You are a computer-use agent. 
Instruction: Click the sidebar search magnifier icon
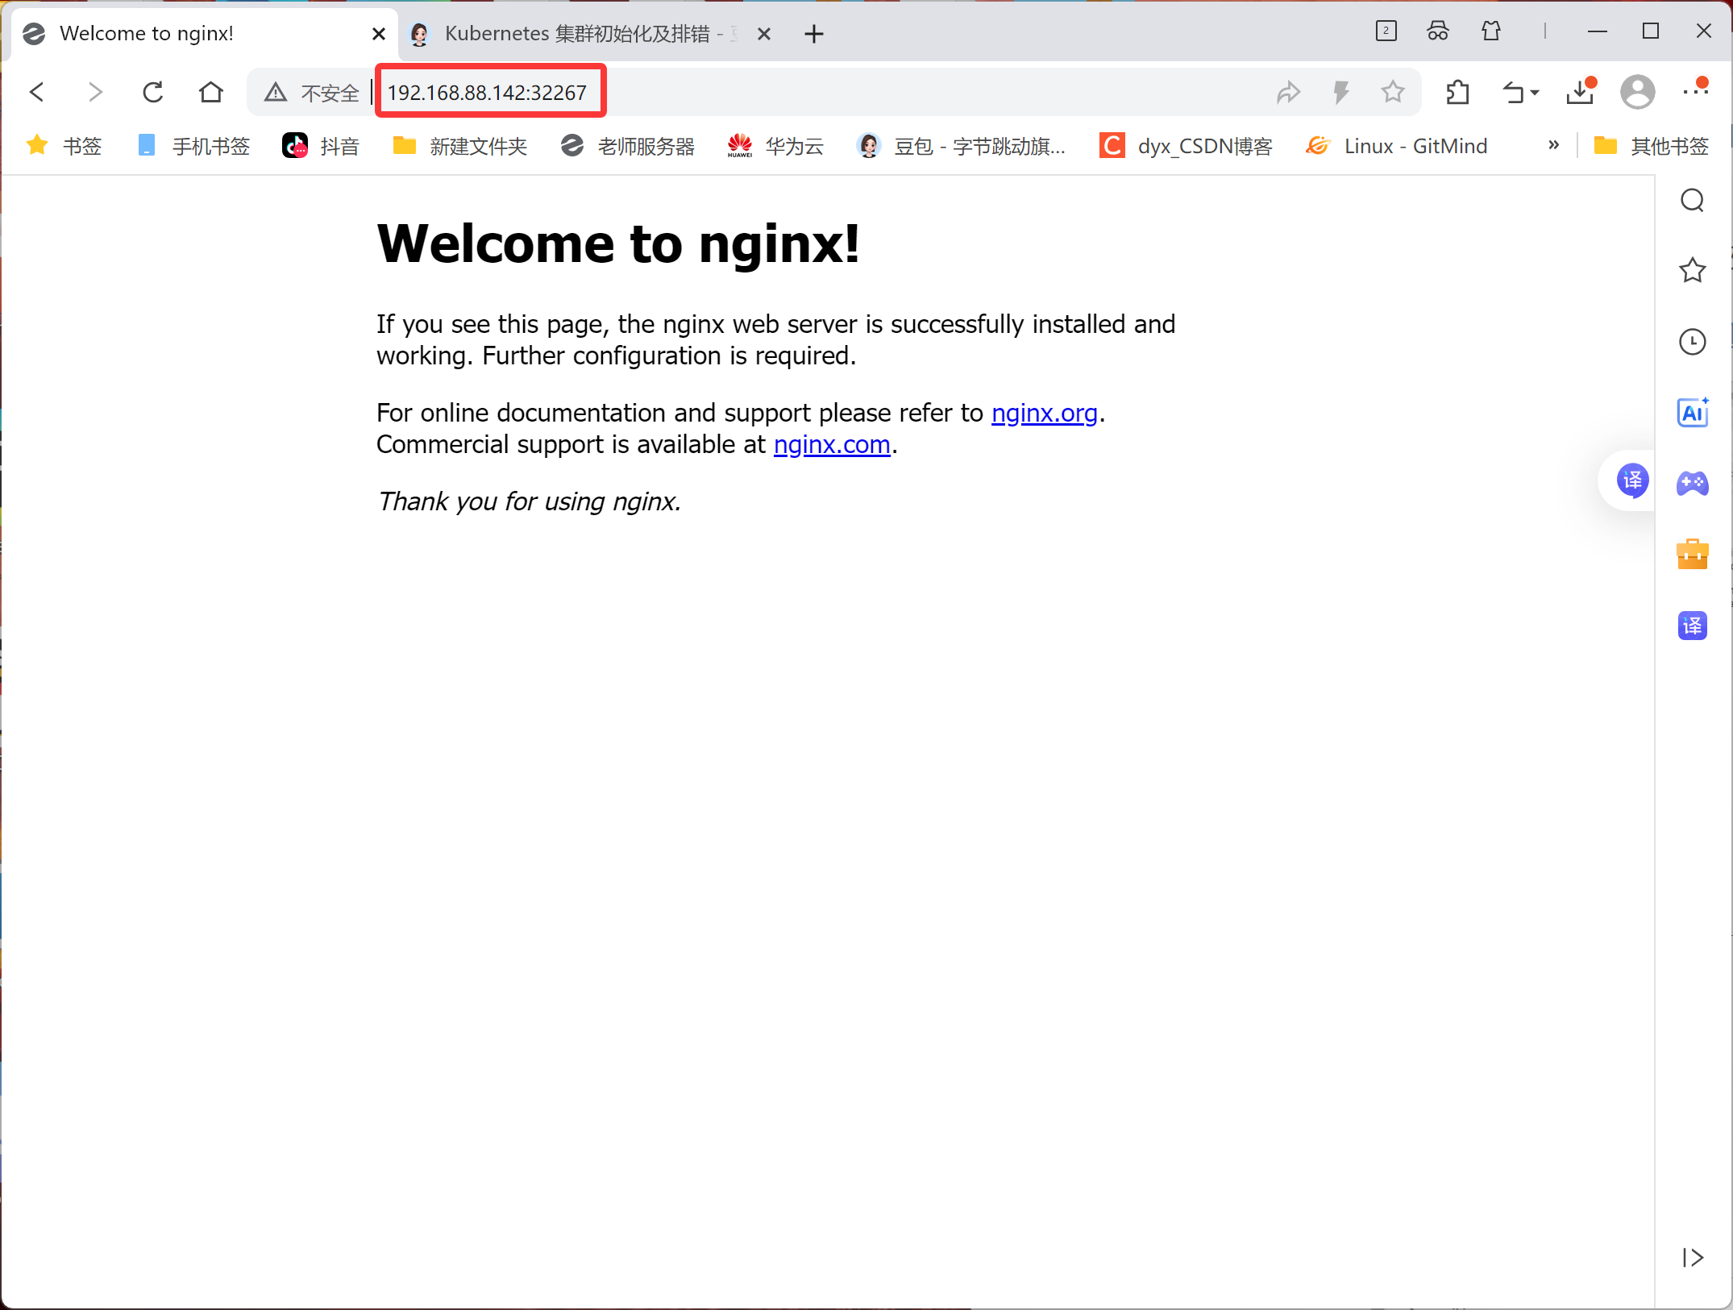pyautogui.click(x=1692, y=200)
